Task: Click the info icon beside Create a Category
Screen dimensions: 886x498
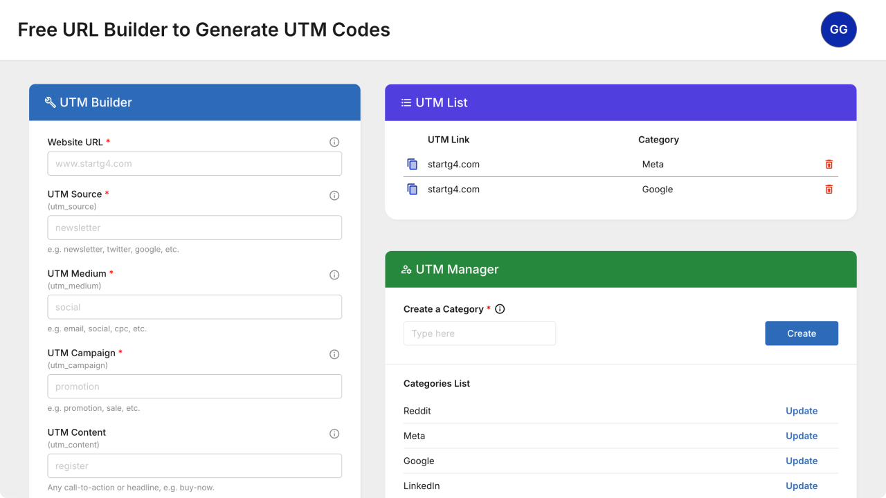Action: click(x=500, y=309)
